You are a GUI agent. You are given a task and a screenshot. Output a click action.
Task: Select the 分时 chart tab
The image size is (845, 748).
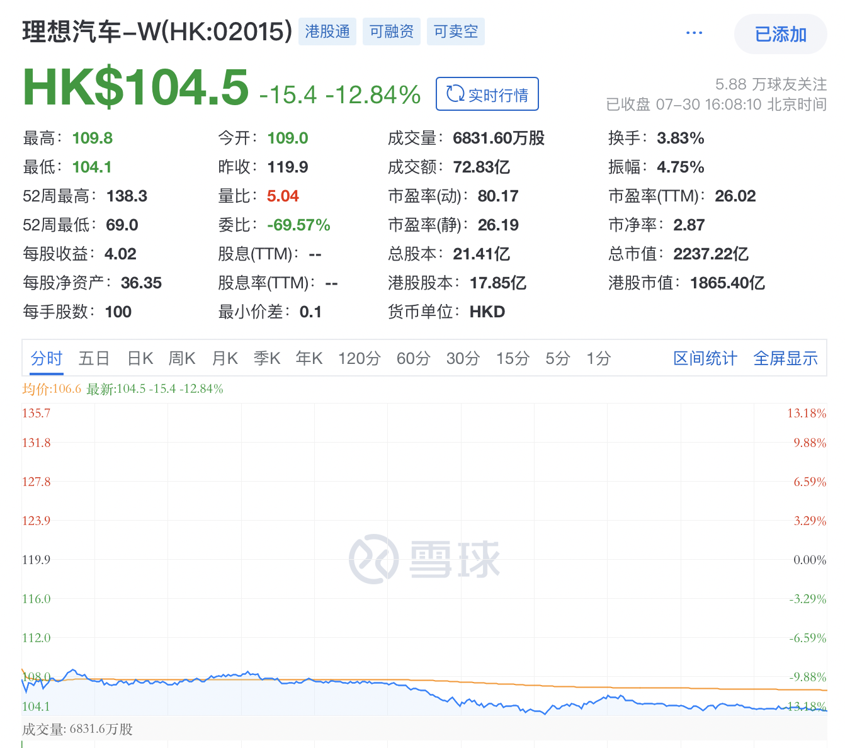47,359
